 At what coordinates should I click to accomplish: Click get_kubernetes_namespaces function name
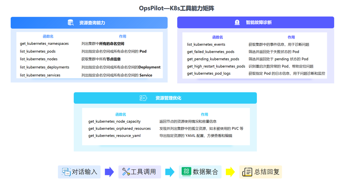(44, 43)
